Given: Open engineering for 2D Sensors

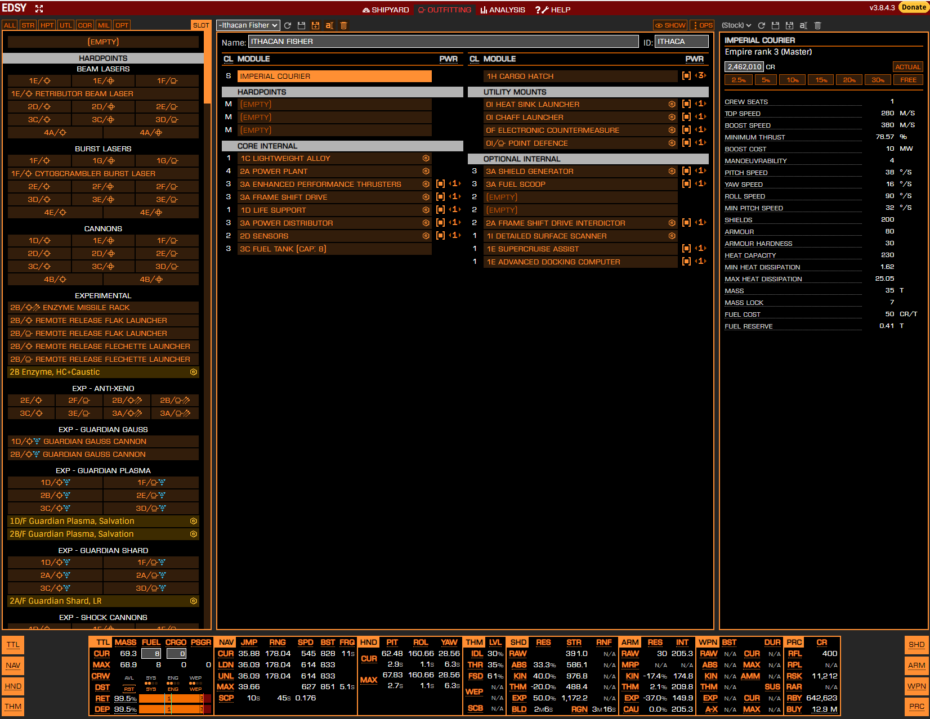Looking at the screenshot, I should click(x=426, y=236).
